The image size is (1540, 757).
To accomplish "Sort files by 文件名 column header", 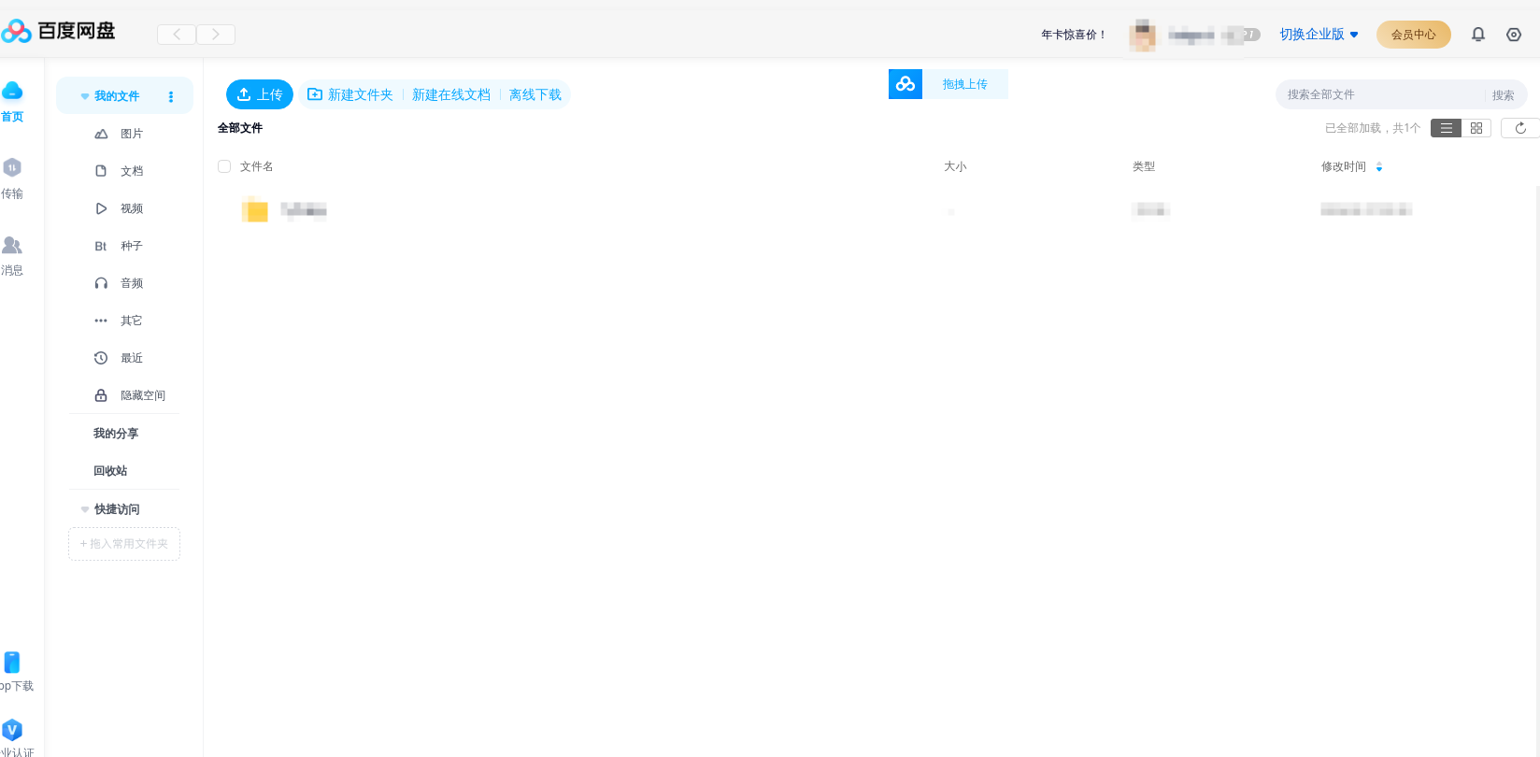I will [x=256, y=166].
